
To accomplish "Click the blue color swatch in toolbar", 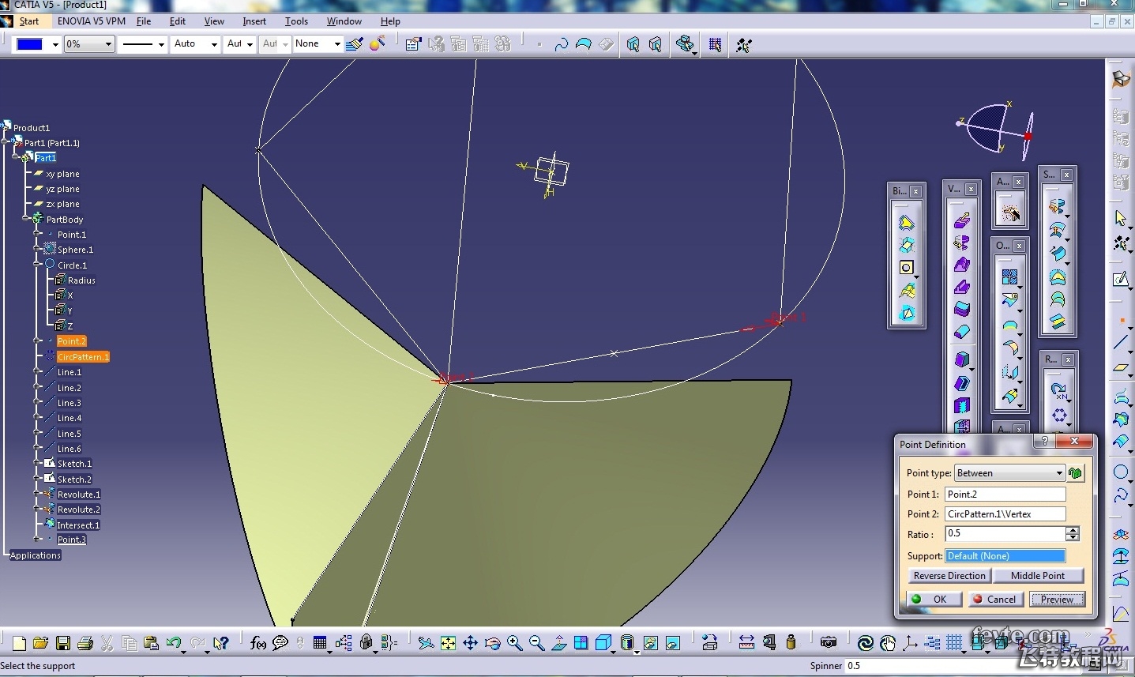I will tap(30, 44).
